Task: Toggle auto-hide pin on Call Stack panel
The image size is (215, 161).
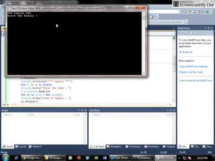Action: point(171,110)
